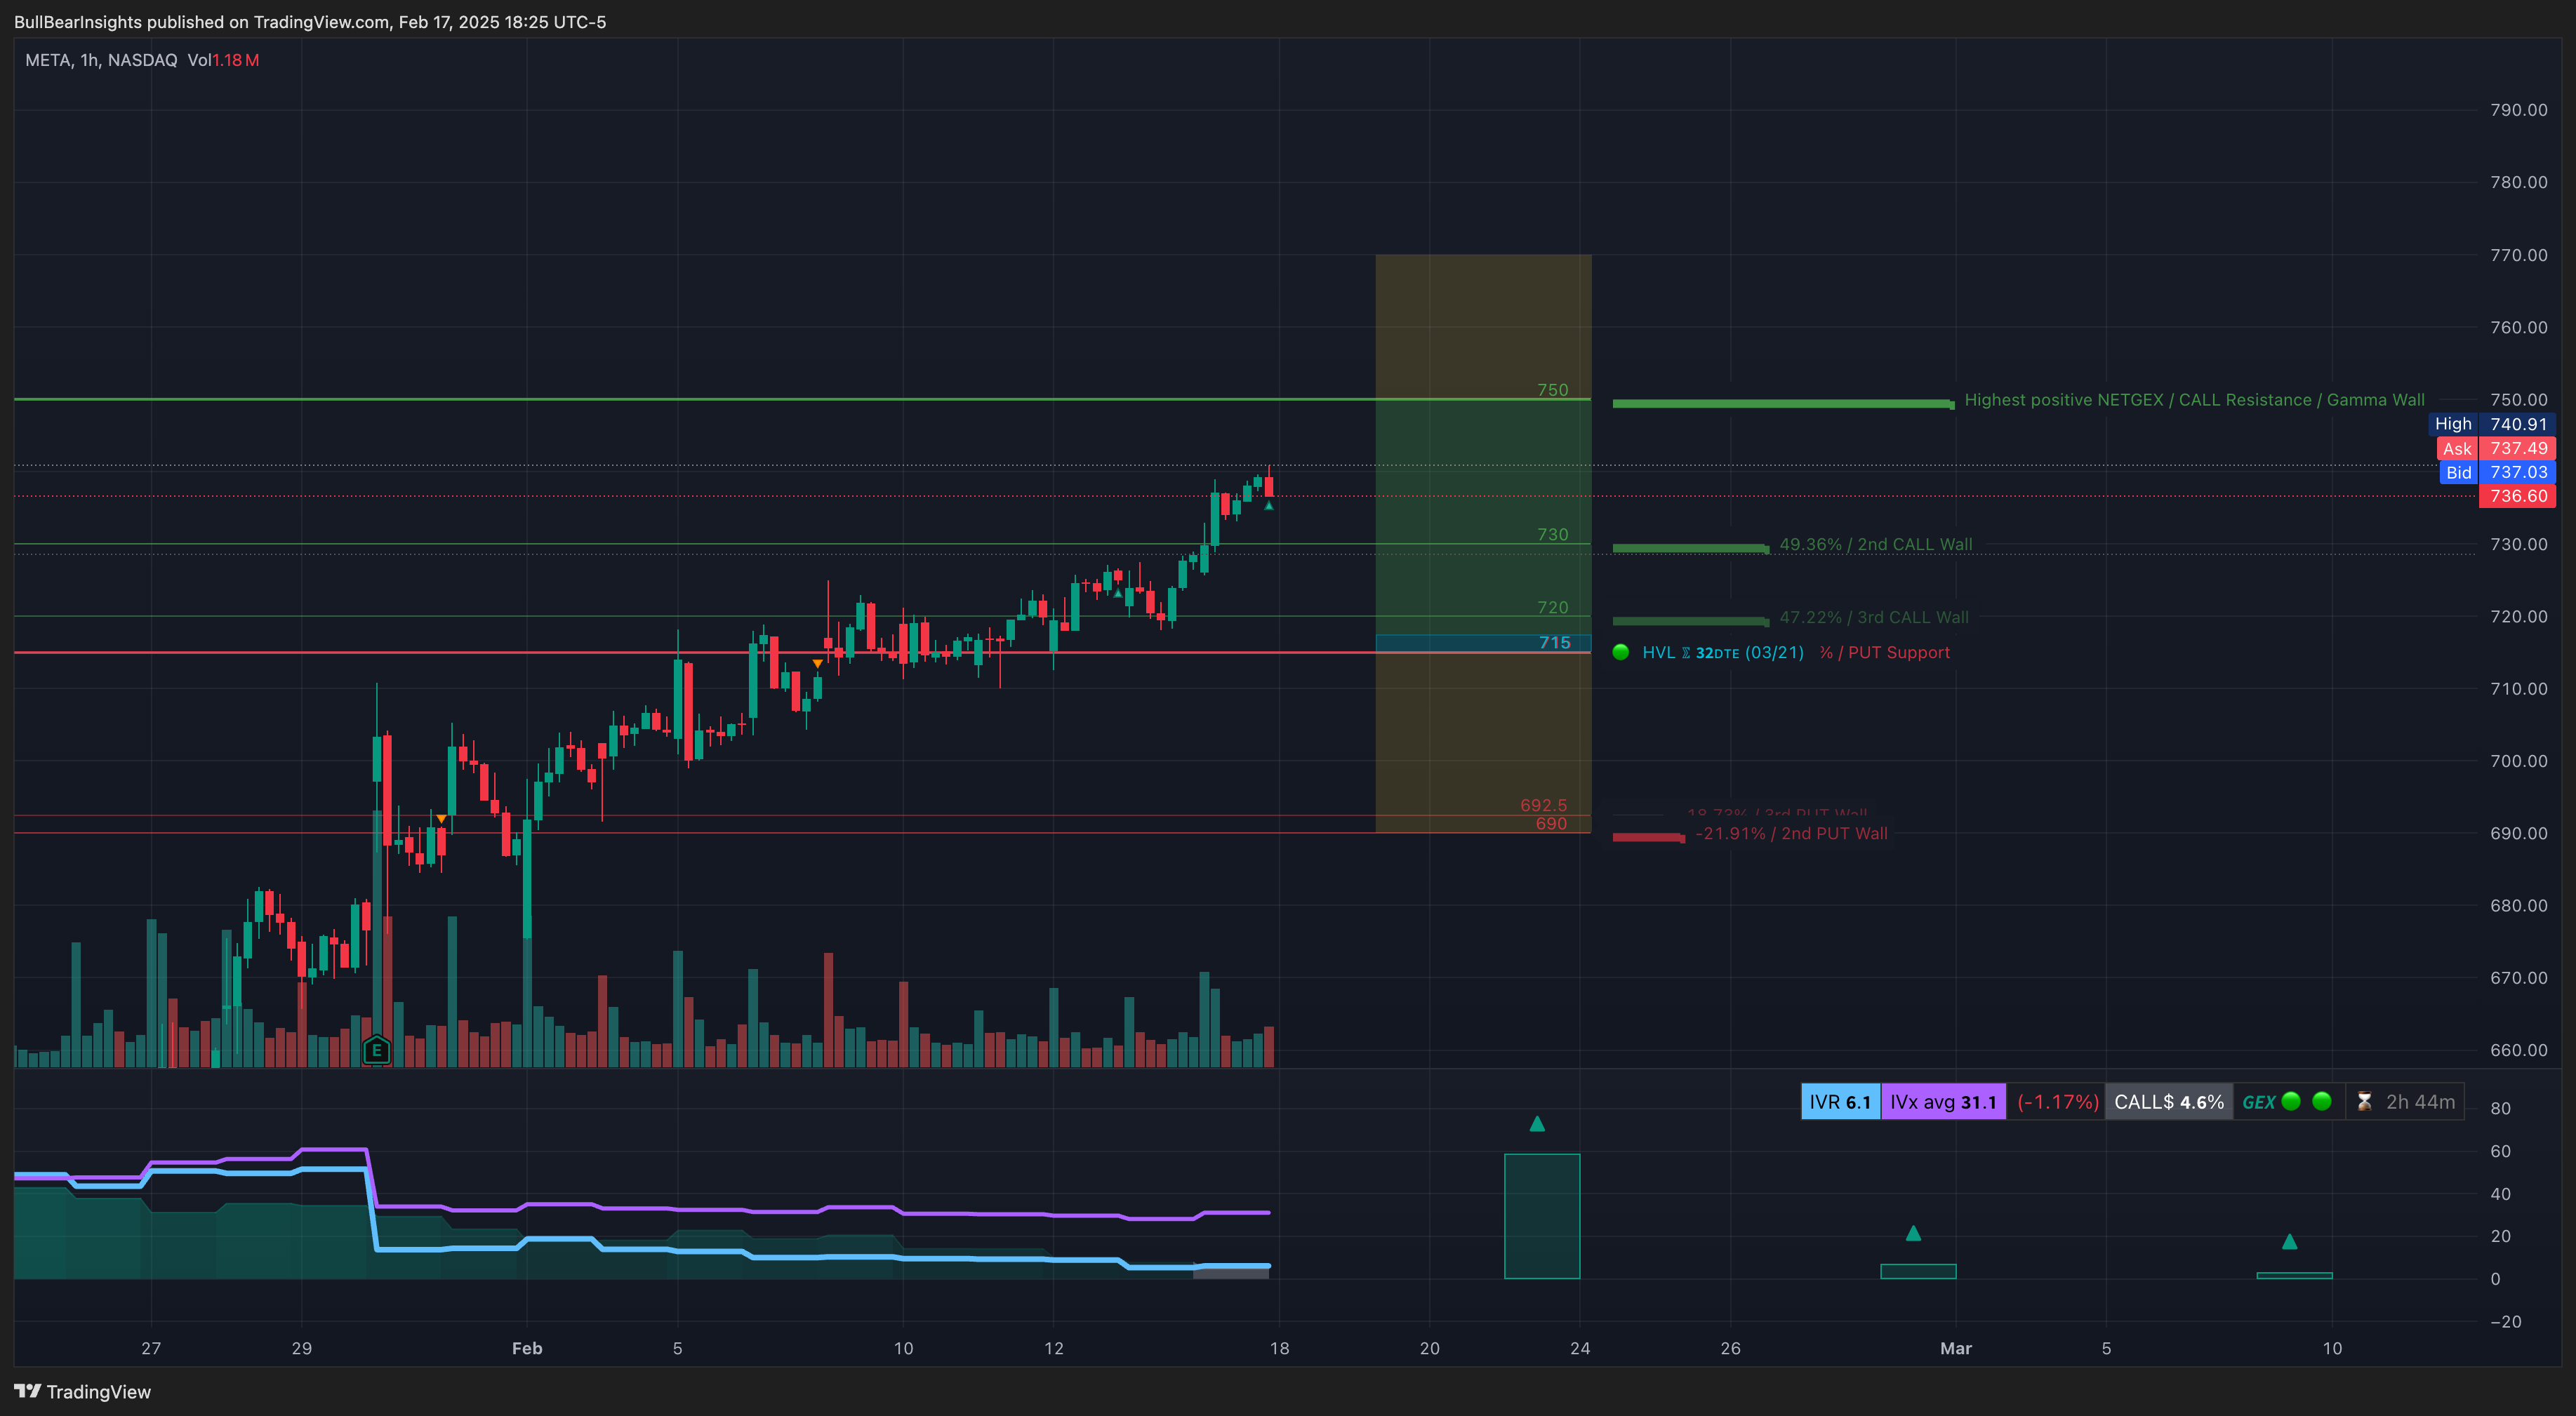Click the earnings 'E' marker icon

[x=376, y=1050]
